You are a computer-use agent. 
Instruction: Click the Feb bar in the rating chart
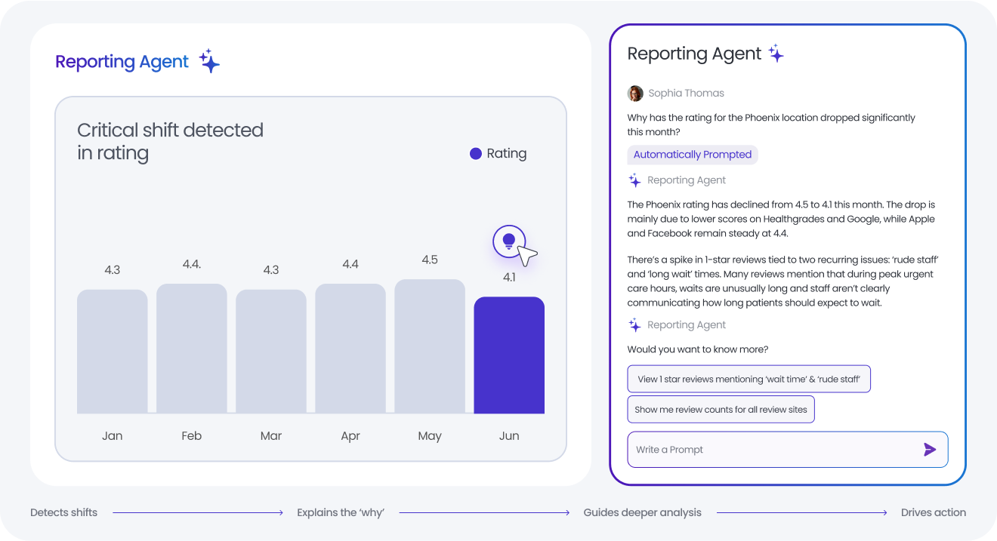[x=192, y=349]
